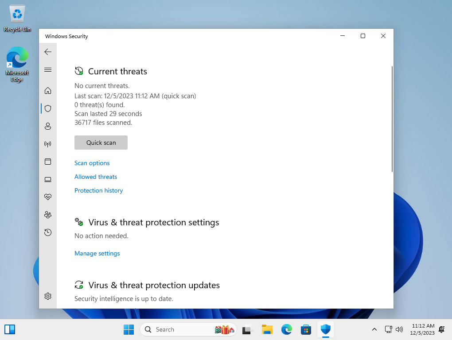Click 'Security intelligence is up to date.' text
This screenshot has width=452, height=340.
124,299
